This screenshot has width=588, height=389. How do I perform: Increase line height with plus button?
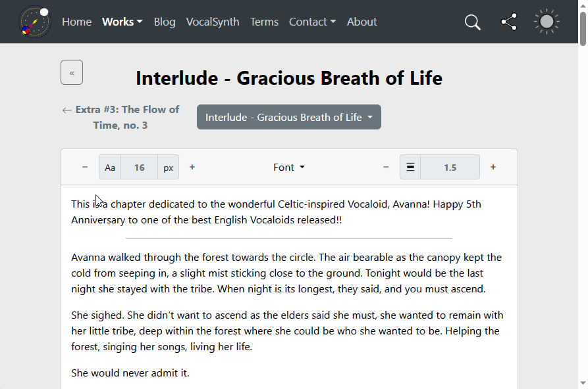click(493, 167)
